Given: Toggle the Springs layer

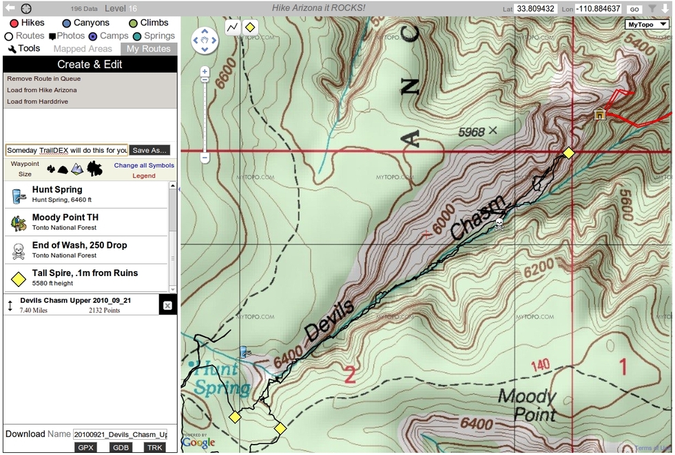Looking at the screenshot, I should [x=154, y=36].
